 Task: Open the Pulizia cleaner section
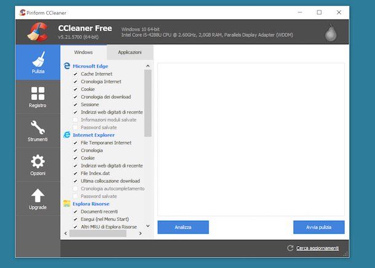point(38,63)
